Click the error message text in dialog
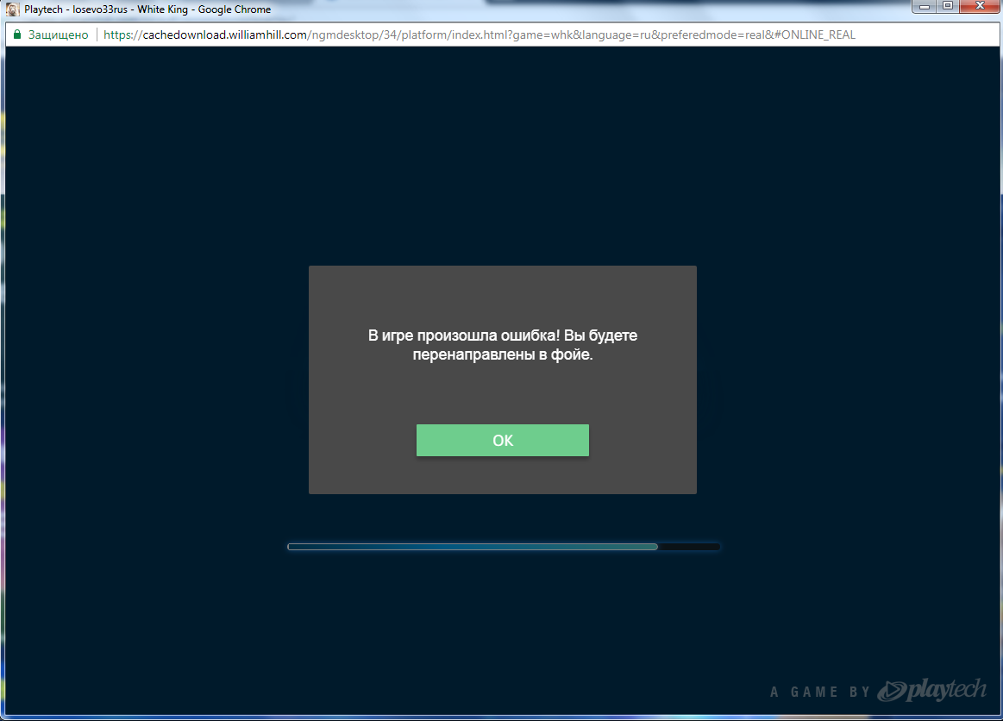 point(503,343)
